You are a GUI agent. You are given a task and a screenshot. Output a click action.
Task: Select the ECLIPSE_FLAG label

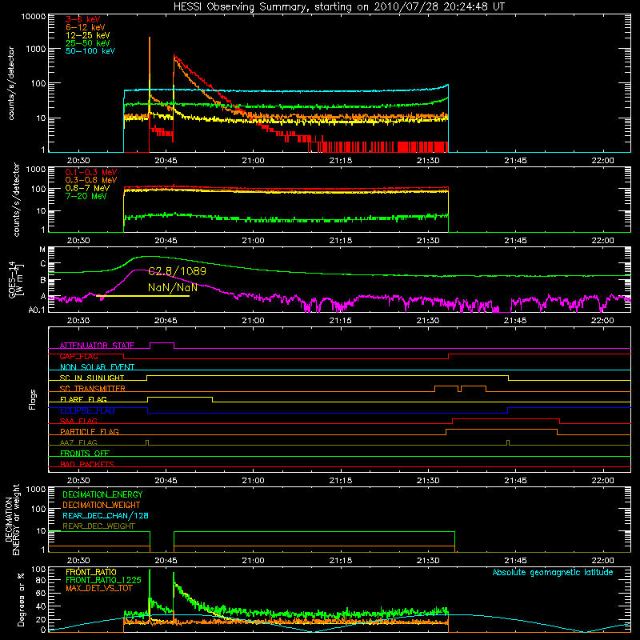(x=87, y=410)
